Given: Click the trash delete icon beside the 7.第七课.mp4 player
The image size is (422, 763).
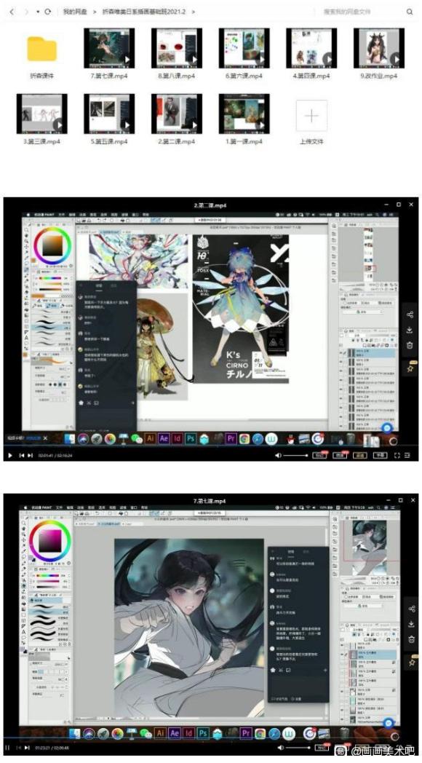Looking at the screenshot, I should click(411, 639).
